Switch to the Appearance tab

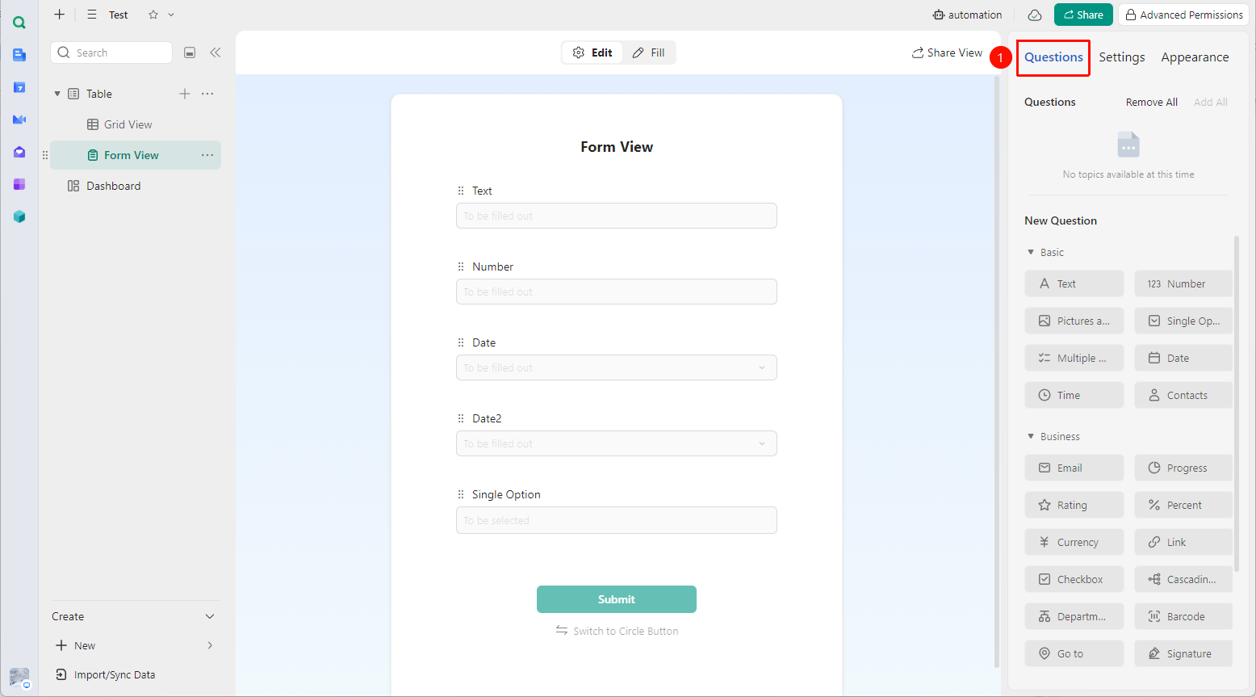coord(1195,57)
